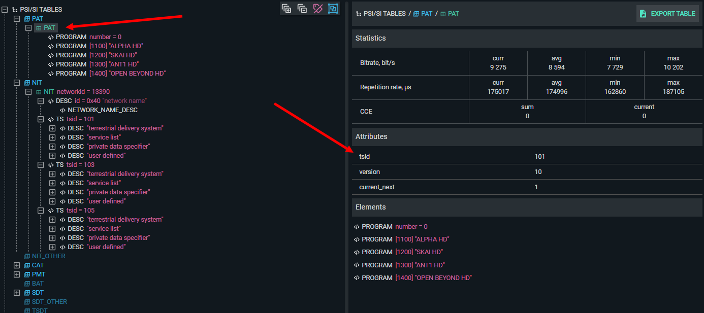Expand the PMT table node
Image resolution: width=704 pixels, height=313 pixels.
click(x=17, y=274)
